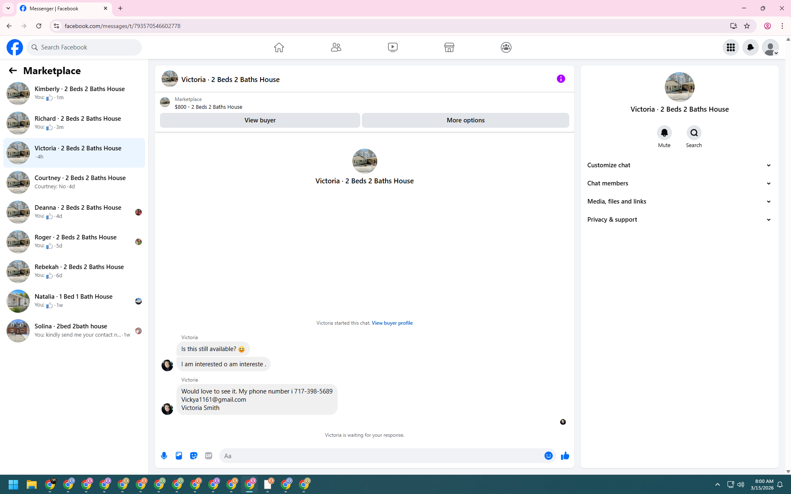
Task: Send a voice clip with microphone icon
Action: 164,456
